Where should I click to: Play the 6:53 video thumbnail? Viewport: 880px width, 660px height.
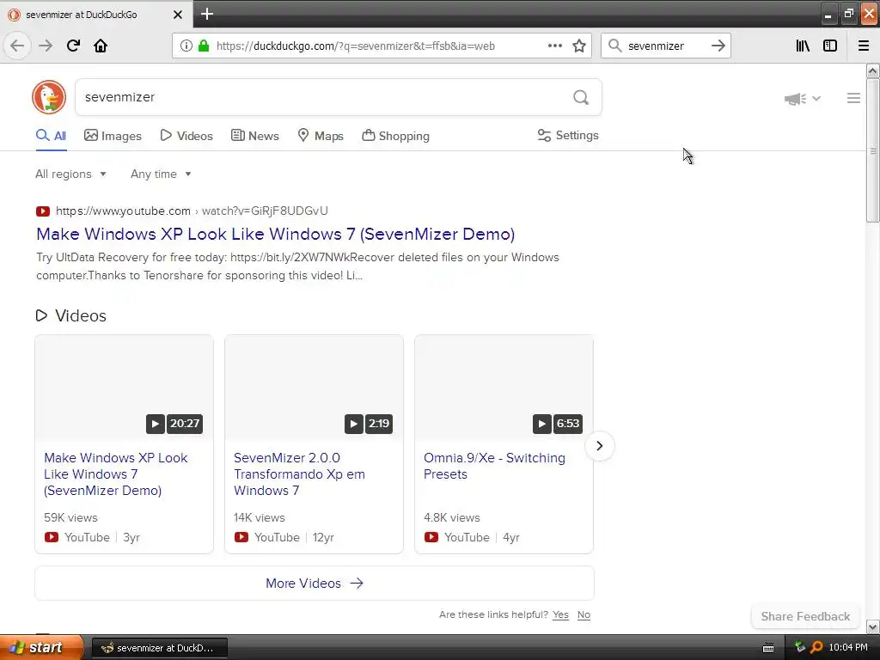(x=504, y=388)
